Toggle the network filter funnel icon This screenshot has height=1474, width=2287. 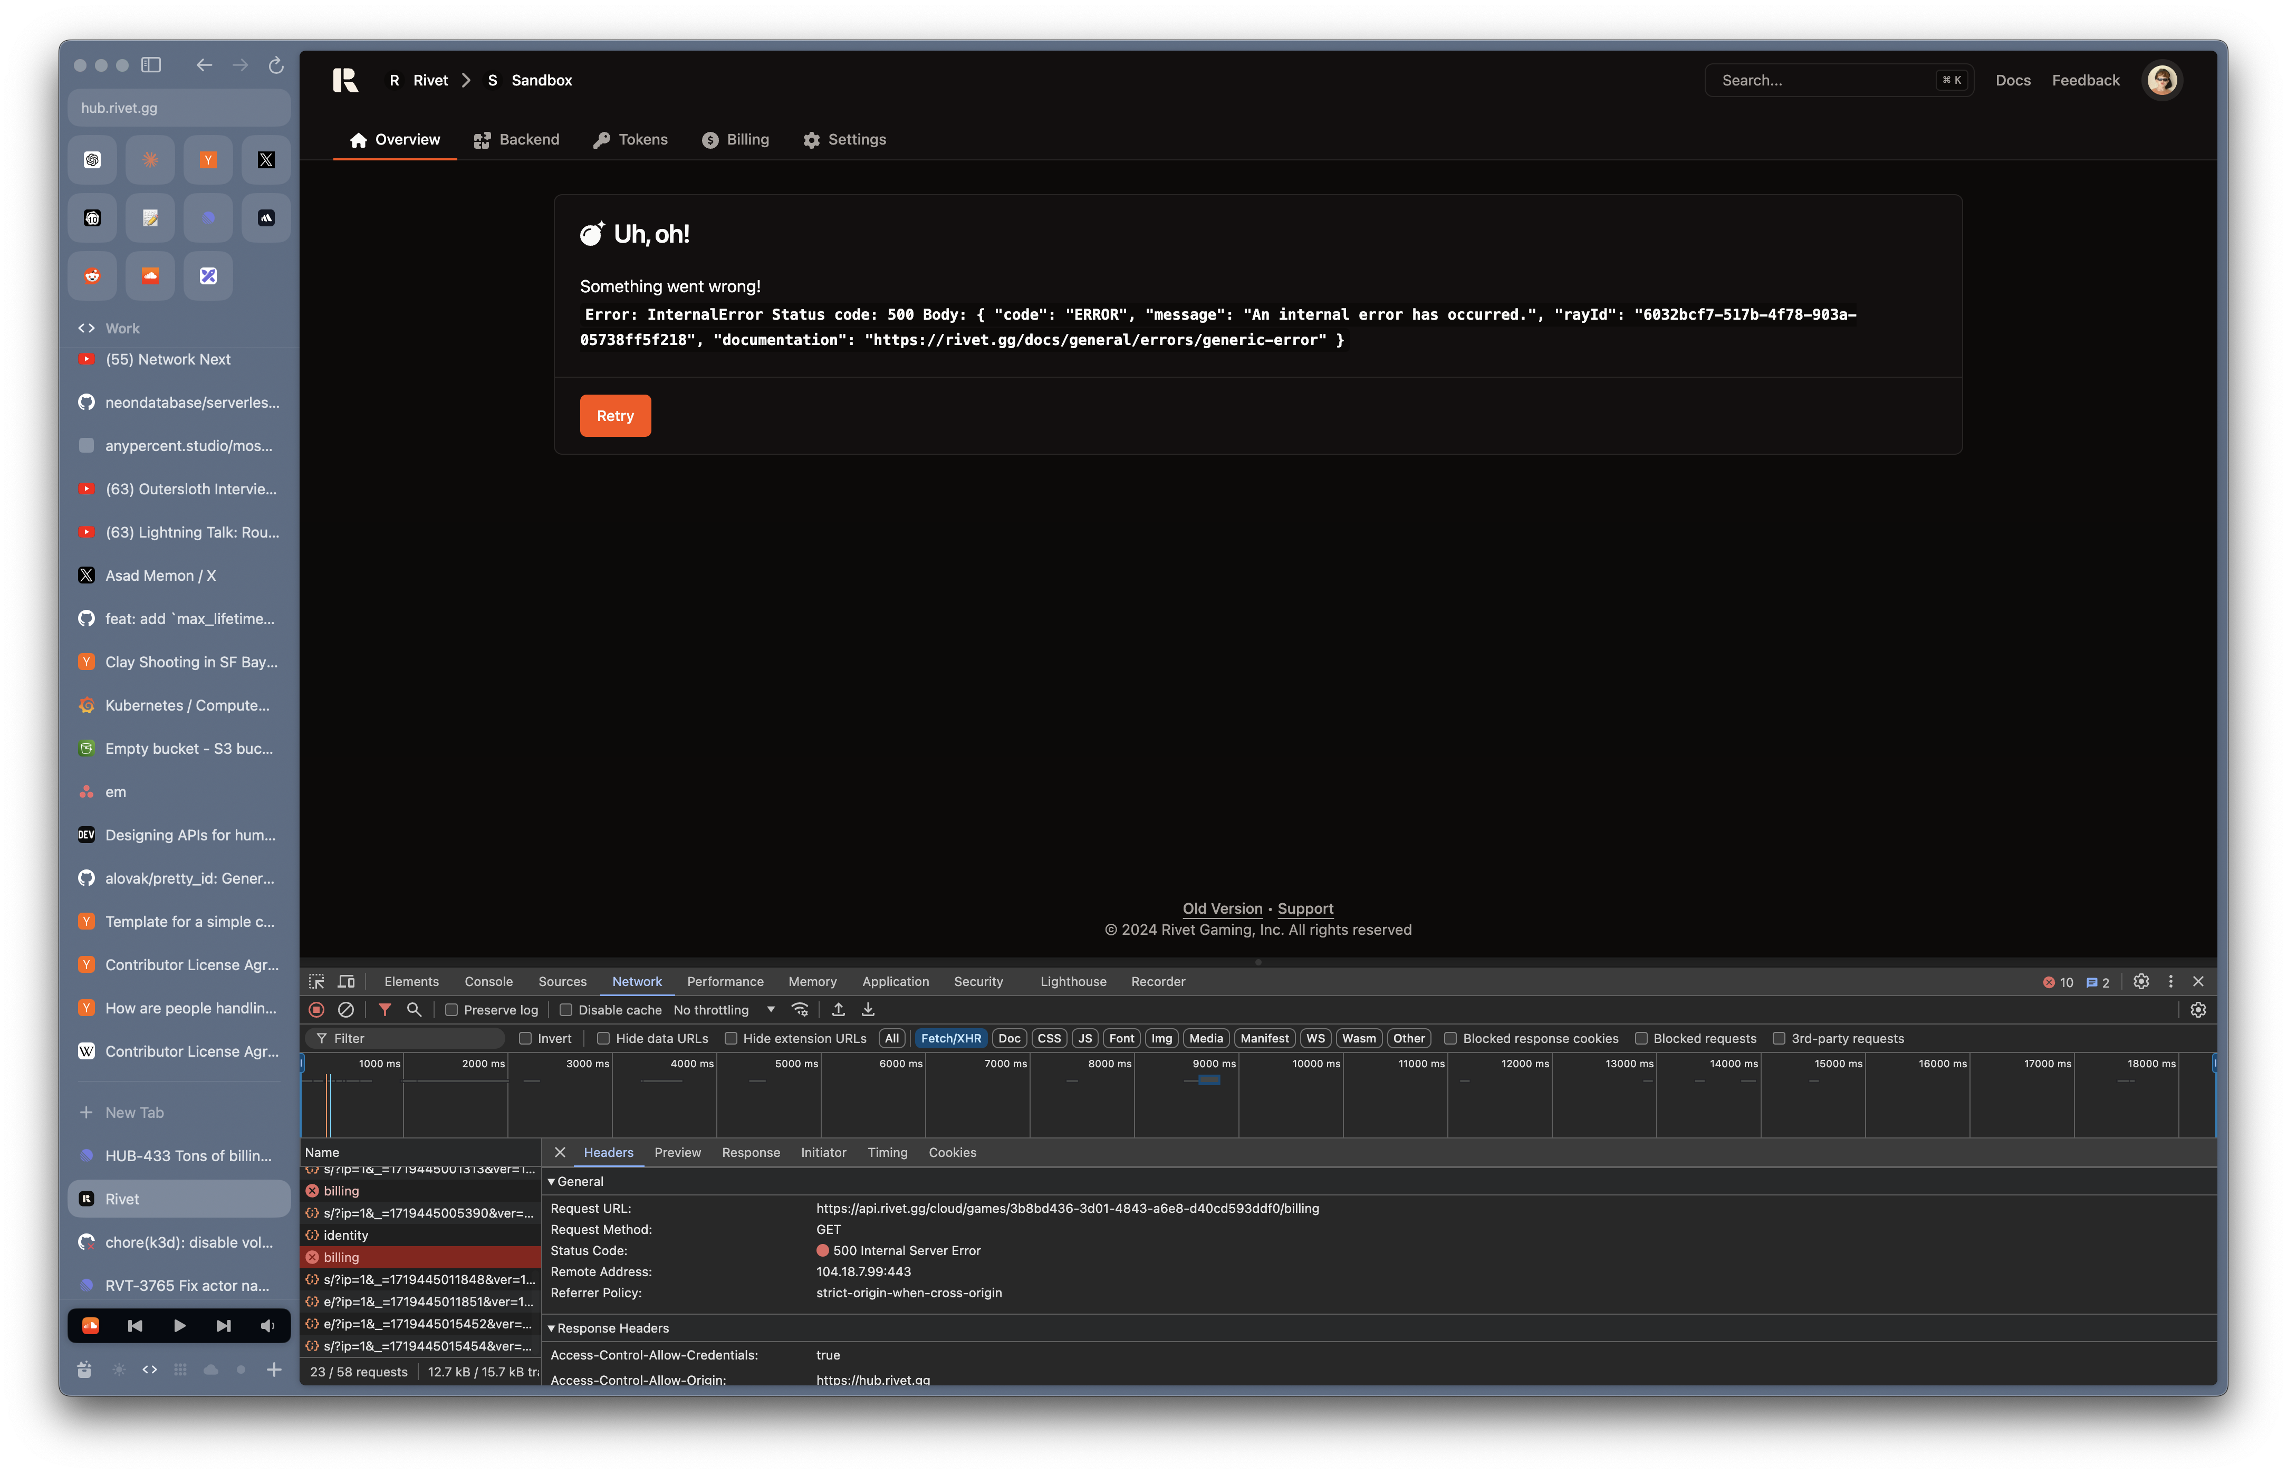(x=385, y=1011)
